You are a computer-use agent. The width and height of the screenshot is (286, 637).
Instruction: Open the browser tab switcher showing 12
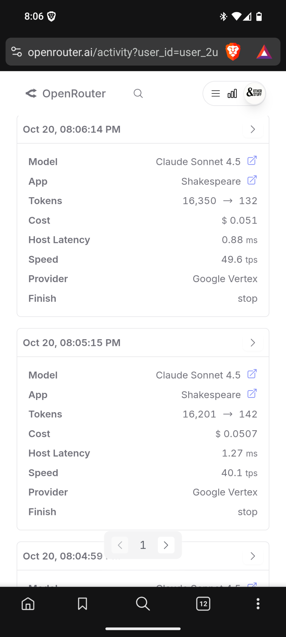coord(203,604)
